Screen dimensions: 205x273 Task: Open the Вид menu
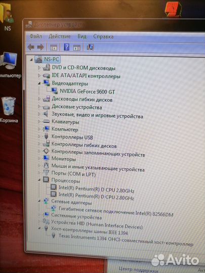click(x=82, y=36)
